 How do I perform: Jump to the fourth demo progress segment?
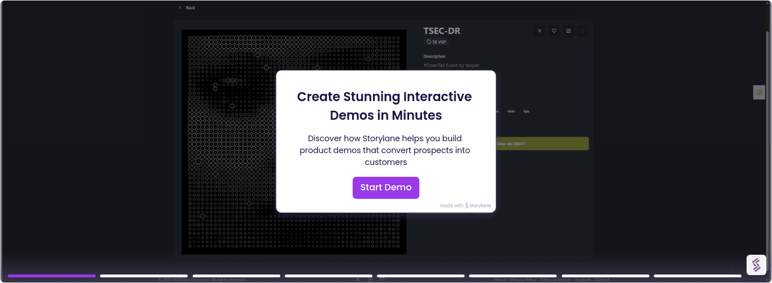(328, 276)
